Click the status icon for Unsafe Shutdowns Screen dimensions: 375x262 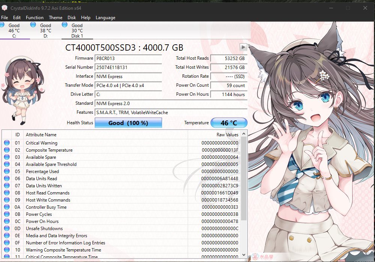pyautogui.click(x=7, y=228)
